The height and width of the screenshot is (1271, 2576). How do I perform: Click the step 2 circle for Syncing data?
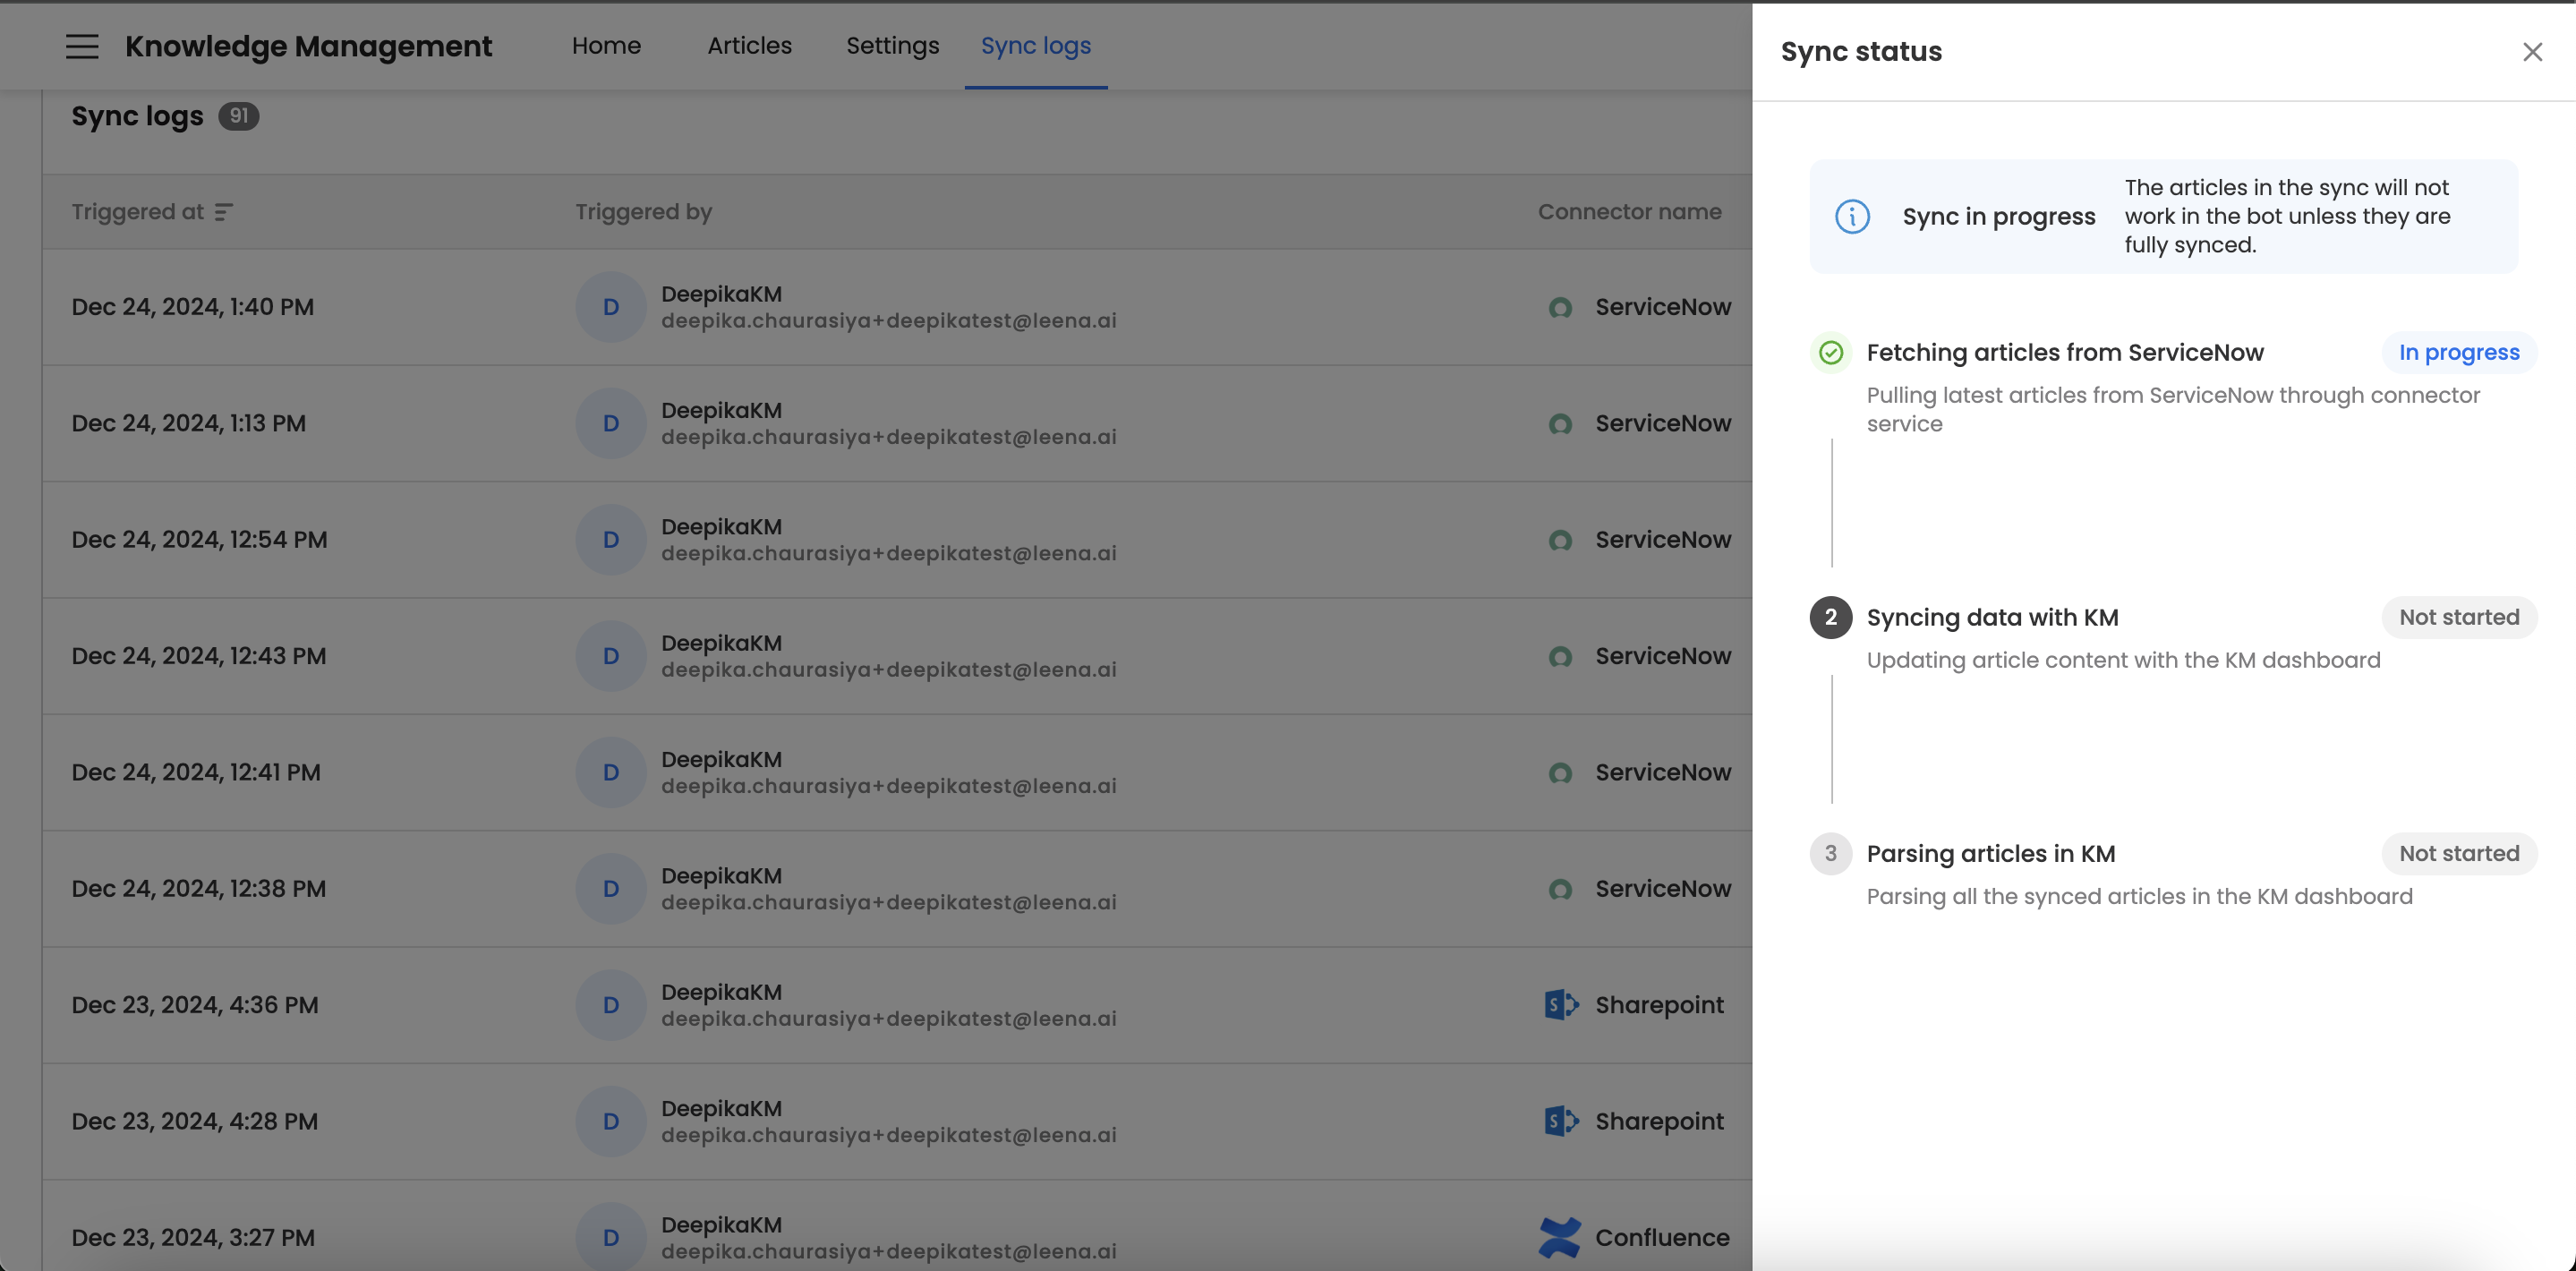click(x=1830, y=617)
